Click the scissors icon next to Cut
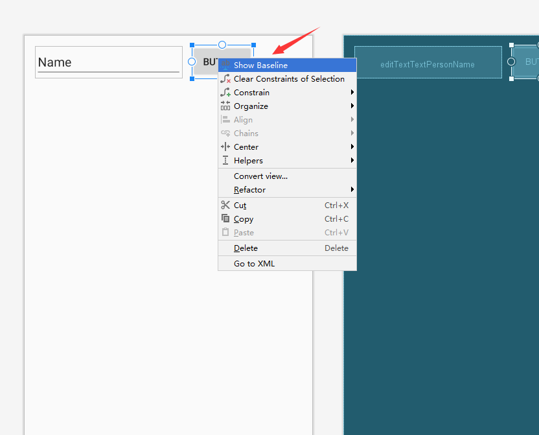Image resolution: width=539 pixels, height=435 pixels. (x=225, y=206)
